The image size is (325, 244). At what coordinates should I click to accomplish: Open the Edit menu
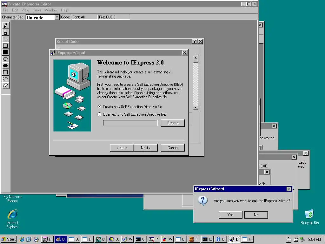tap(15, 10)
